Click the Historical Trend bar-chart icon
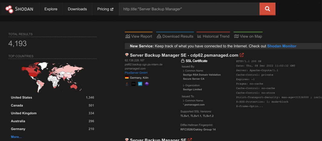322x141 pixels. click(199, 36)
